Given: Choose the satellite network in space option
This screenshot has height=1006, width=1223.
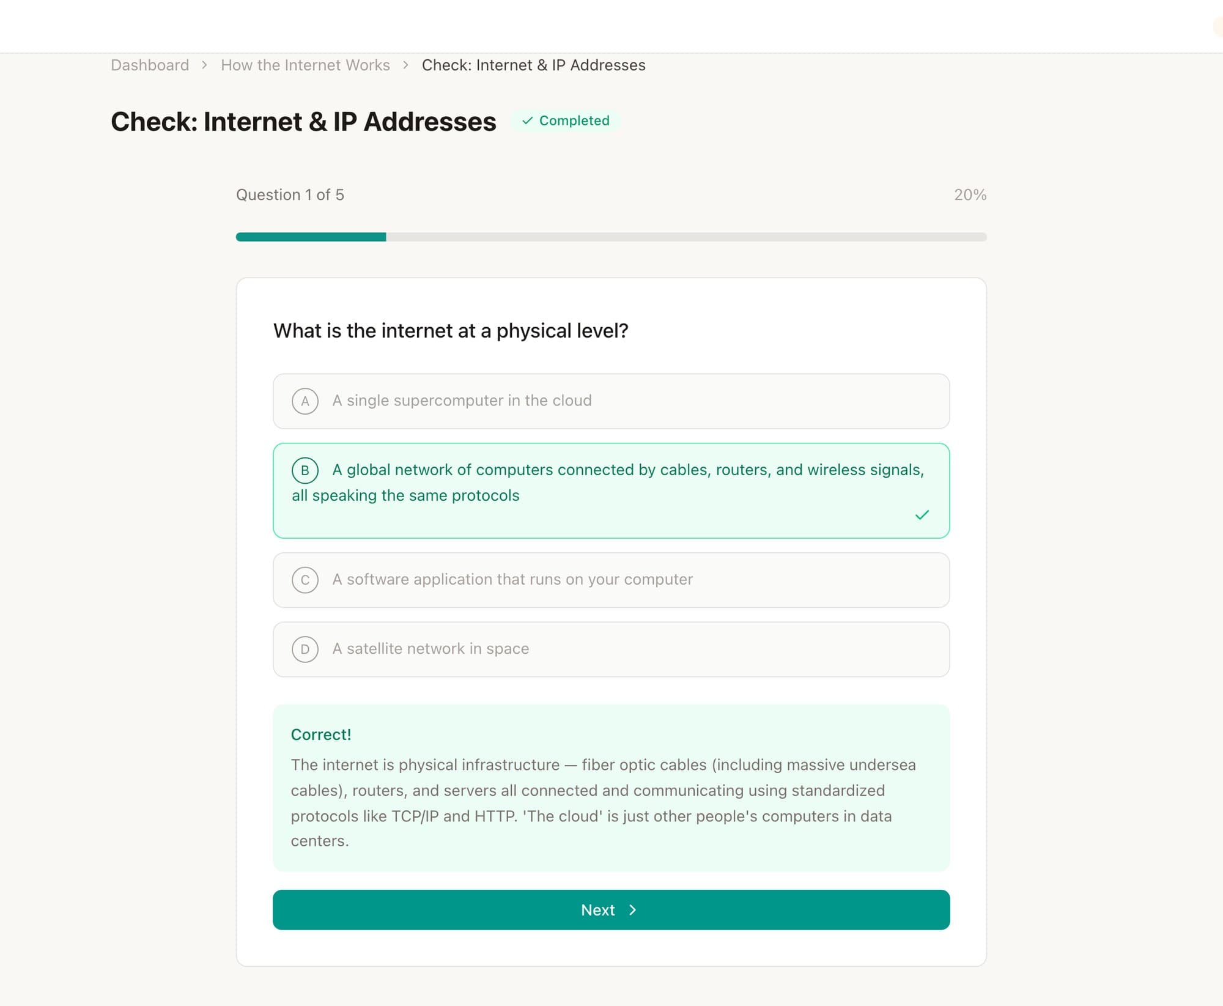Looking at the screenshot, I should [611, 649].
